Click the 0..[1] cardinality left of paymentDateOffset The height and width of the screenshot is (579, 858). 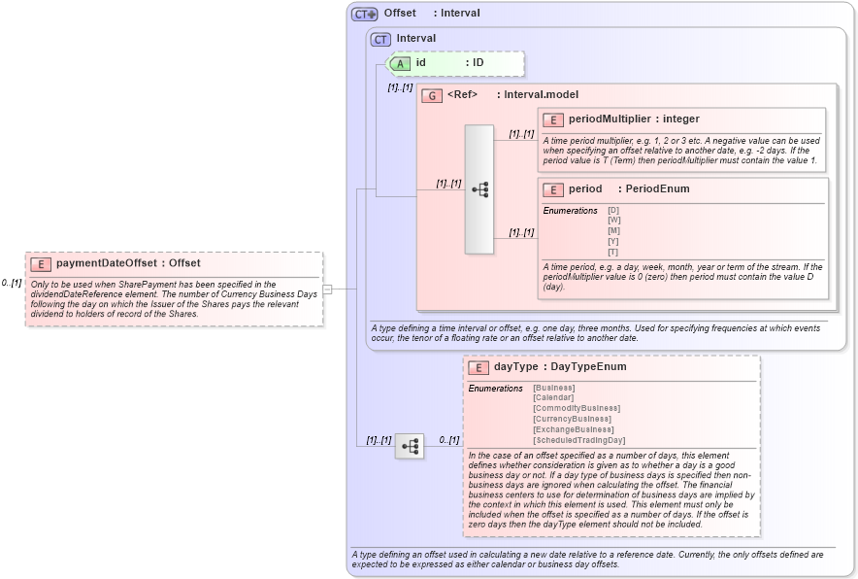click(x=12, y=283)
